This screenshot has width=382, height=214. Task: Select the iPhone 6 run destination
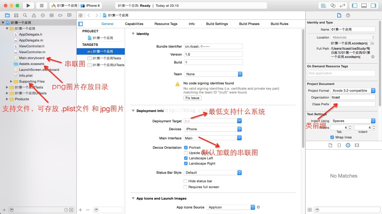[x=90, y=6]
